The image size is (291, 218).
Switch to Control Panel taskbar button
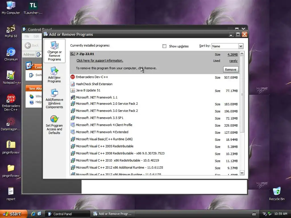pyautogui.click(x=68, y=214)
